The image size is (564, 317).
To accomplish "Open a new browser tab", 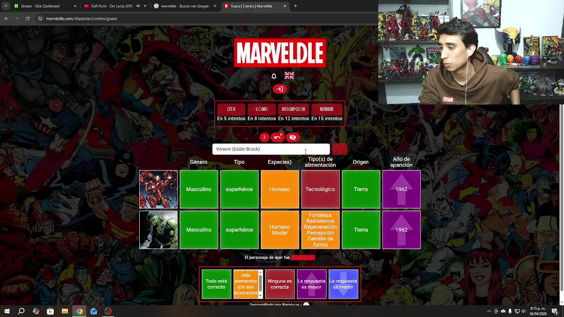I will (295, 6).
